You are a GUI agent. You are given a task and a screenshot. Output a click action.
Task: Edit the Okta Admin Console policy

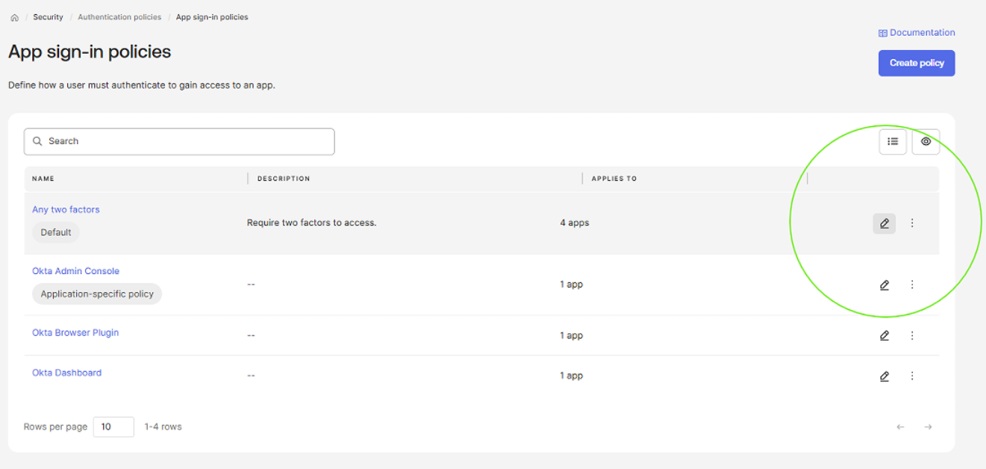(884, 285)
